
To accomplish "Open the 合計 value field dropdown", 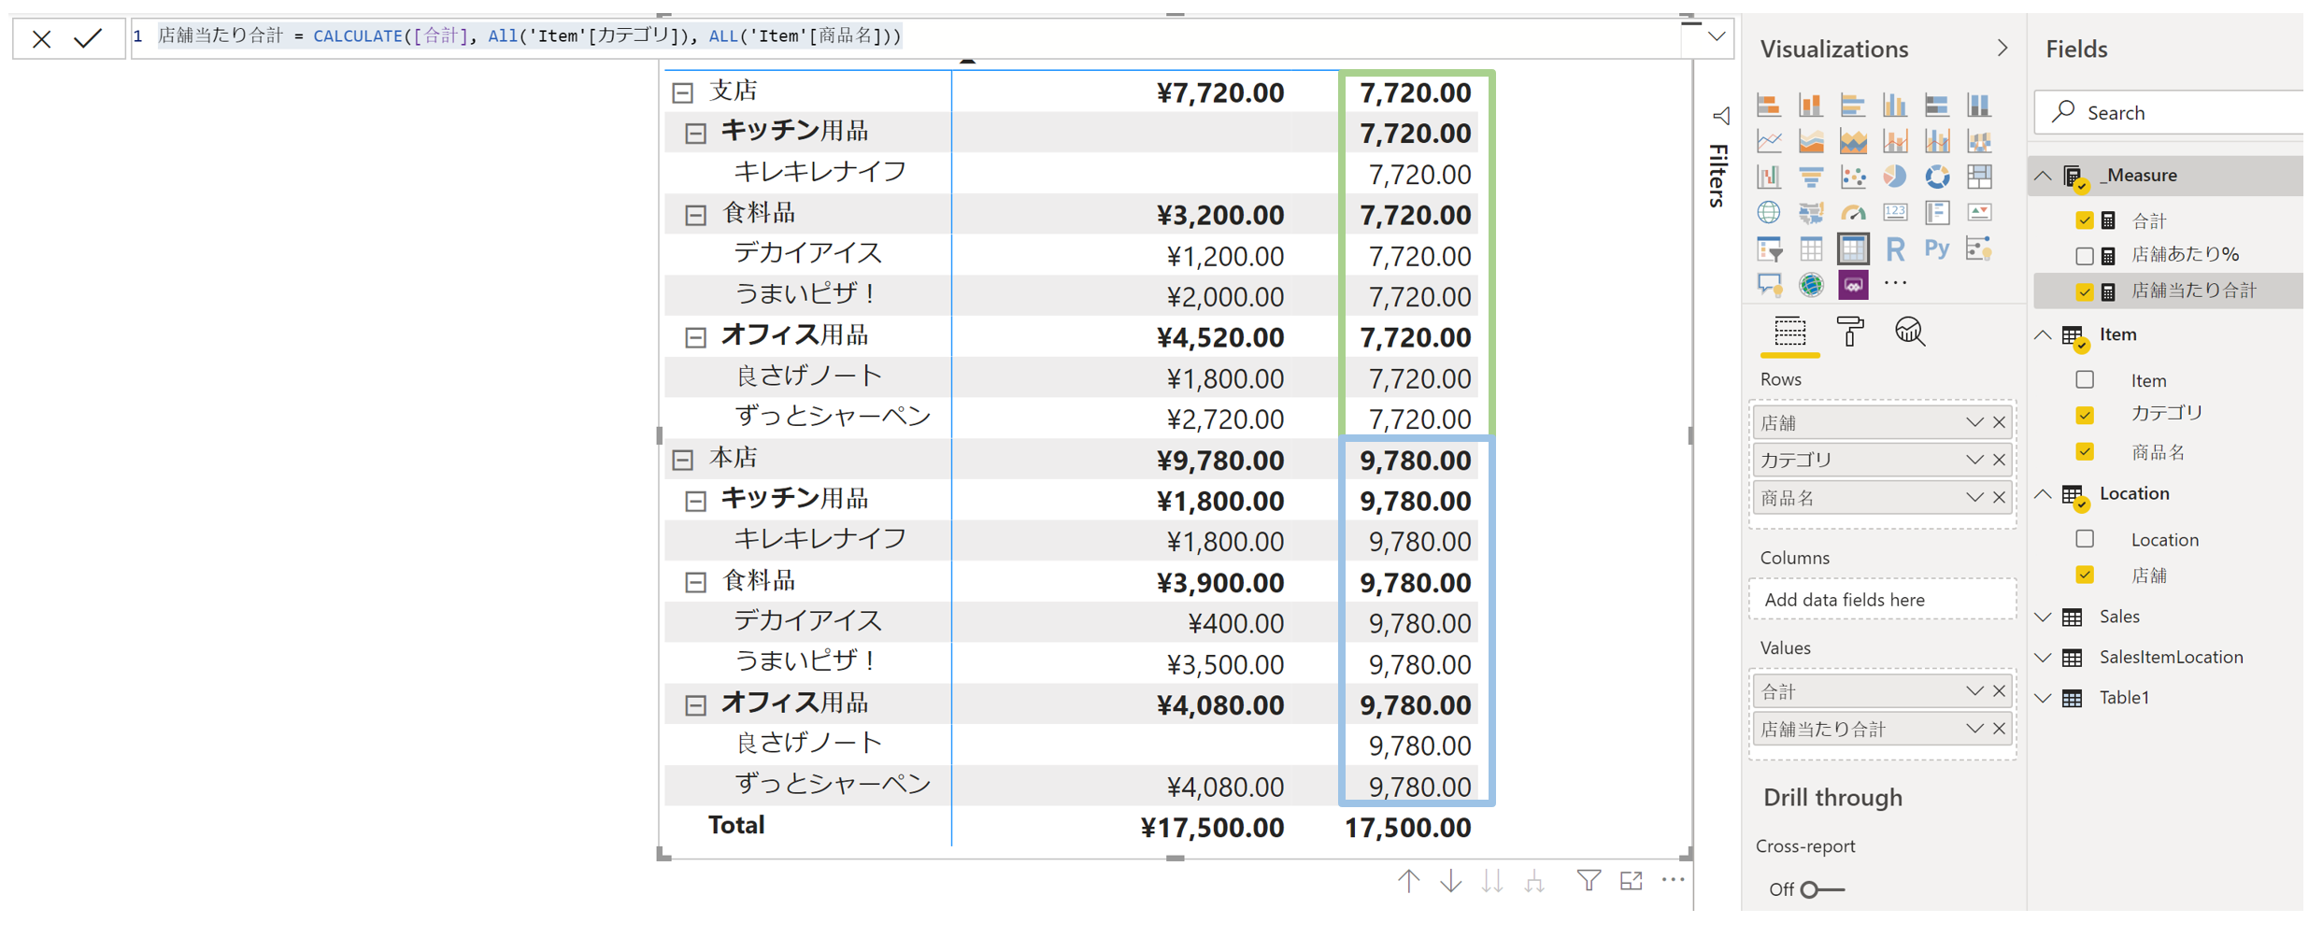I will tap(1974, 691).
